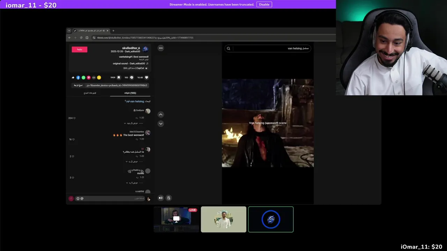Click the red send-to-friends share icon
447x251 pixels.
click(x=89, y=77)
